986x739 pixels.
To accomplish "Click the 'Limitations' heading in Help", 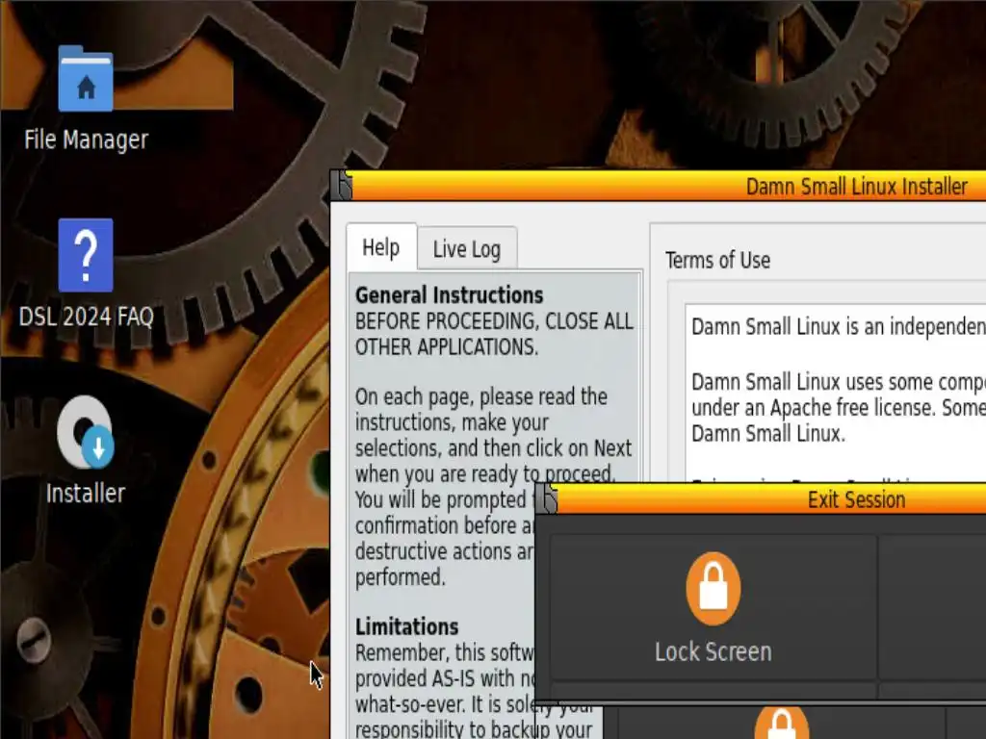I will click(407, 626).
